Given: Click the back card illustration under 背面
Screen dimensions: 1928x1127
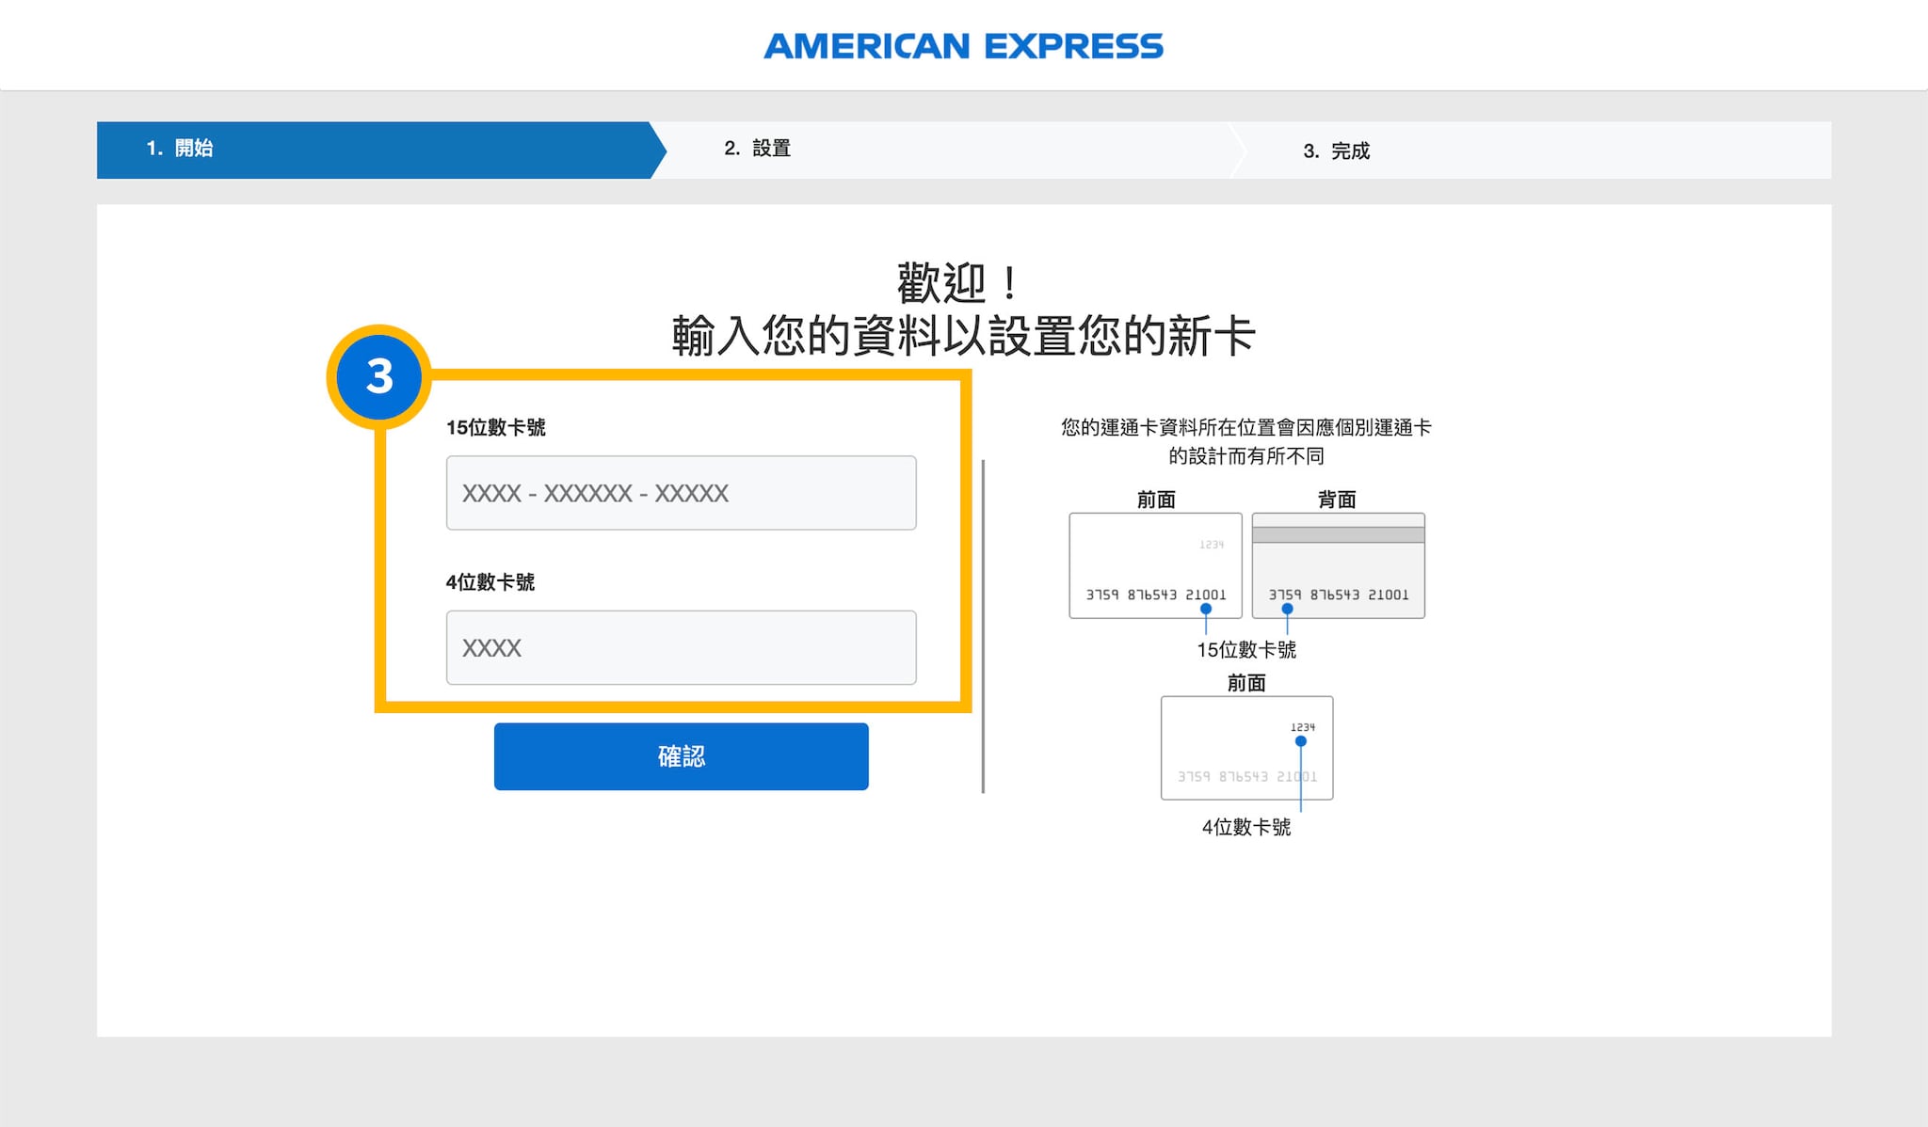Looking at the screenshot, I should 1338,564.
